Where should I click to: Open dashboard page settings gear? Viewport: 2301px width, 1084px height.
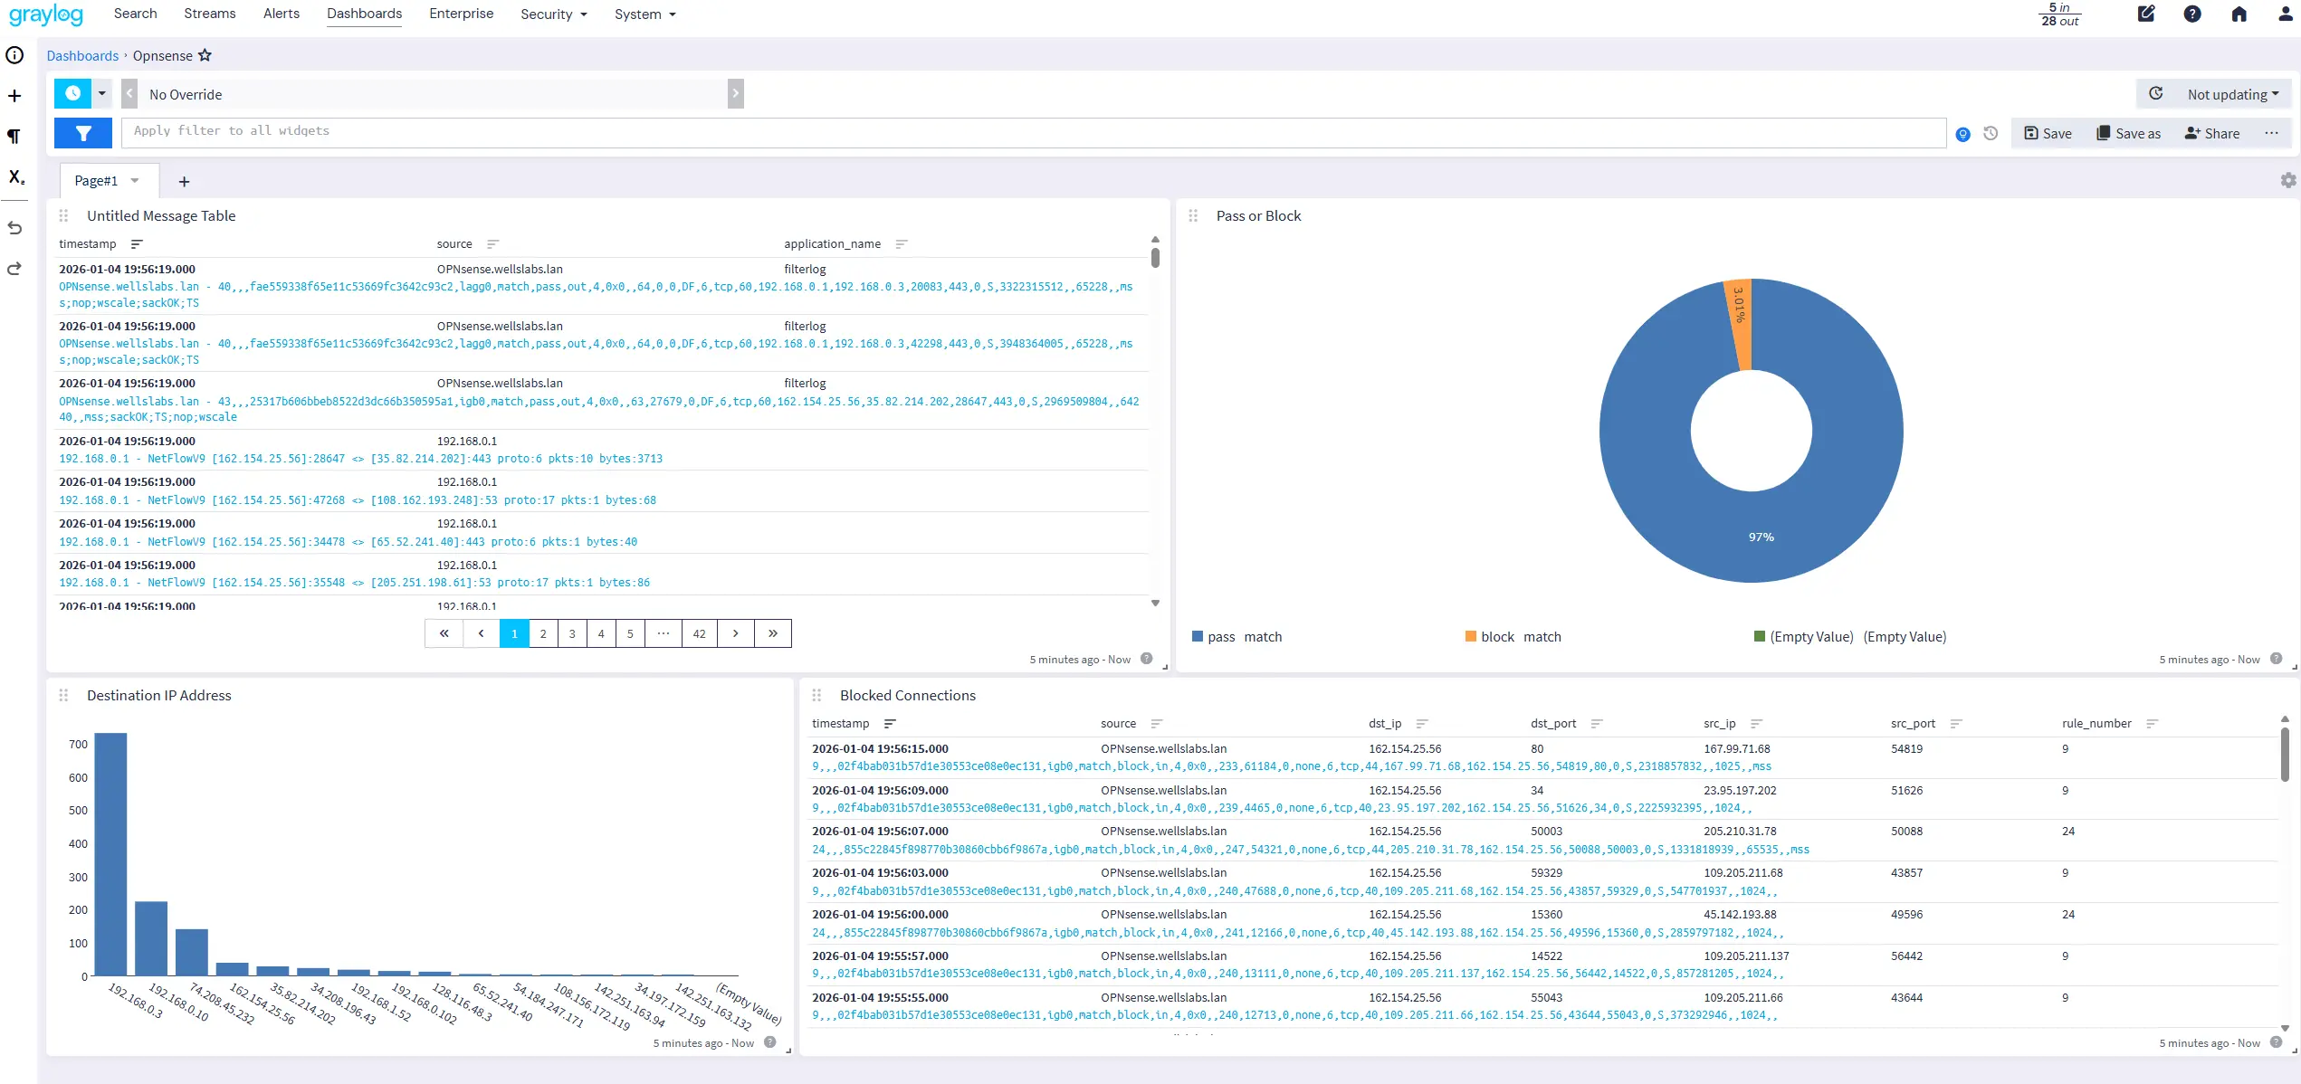(x=2288, y=180)
